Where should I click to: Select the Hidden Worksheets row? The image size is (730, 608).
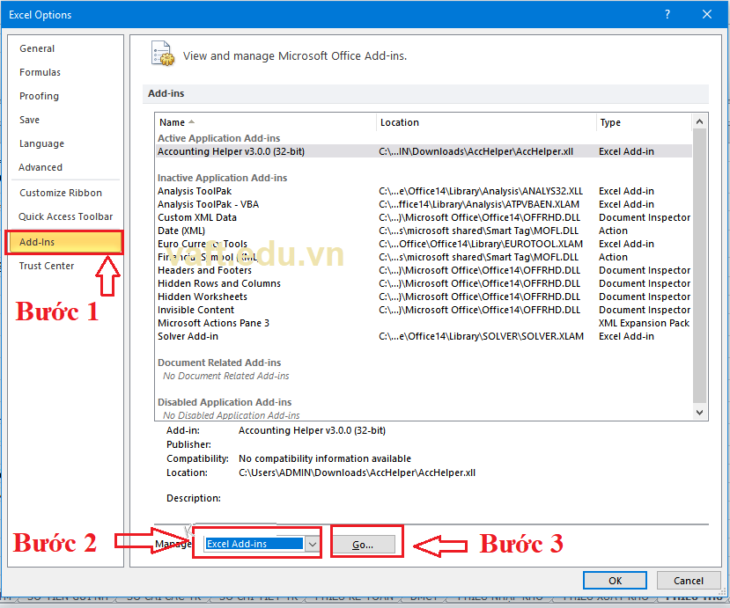(x=424, y=297)
